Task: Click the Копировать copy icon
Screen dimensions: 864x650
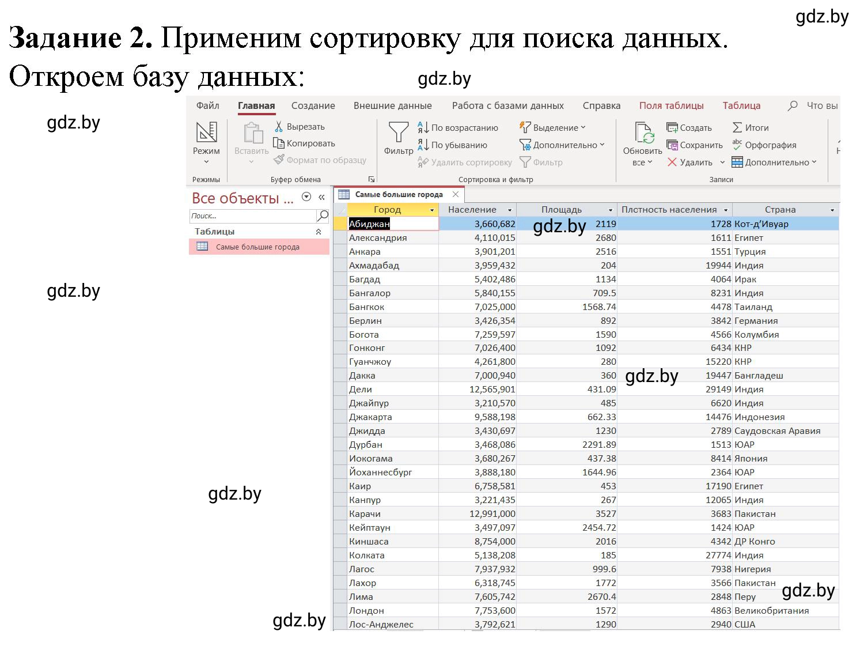Action: [x=279, y=143]
